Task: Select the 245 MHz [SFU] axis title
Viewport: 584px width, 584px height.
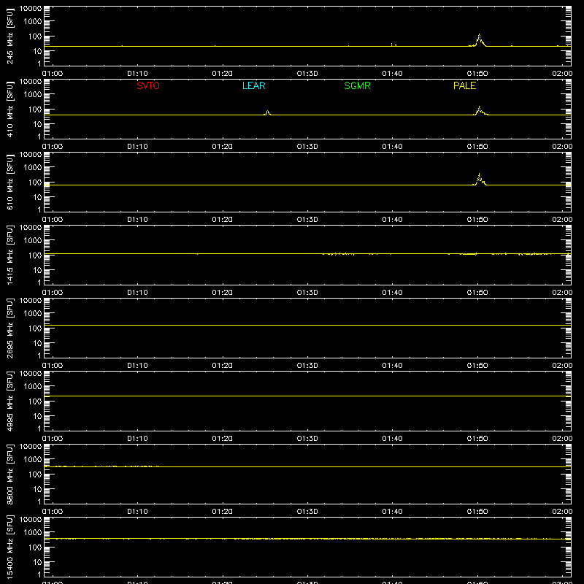Action: click(x=10, y=36)
